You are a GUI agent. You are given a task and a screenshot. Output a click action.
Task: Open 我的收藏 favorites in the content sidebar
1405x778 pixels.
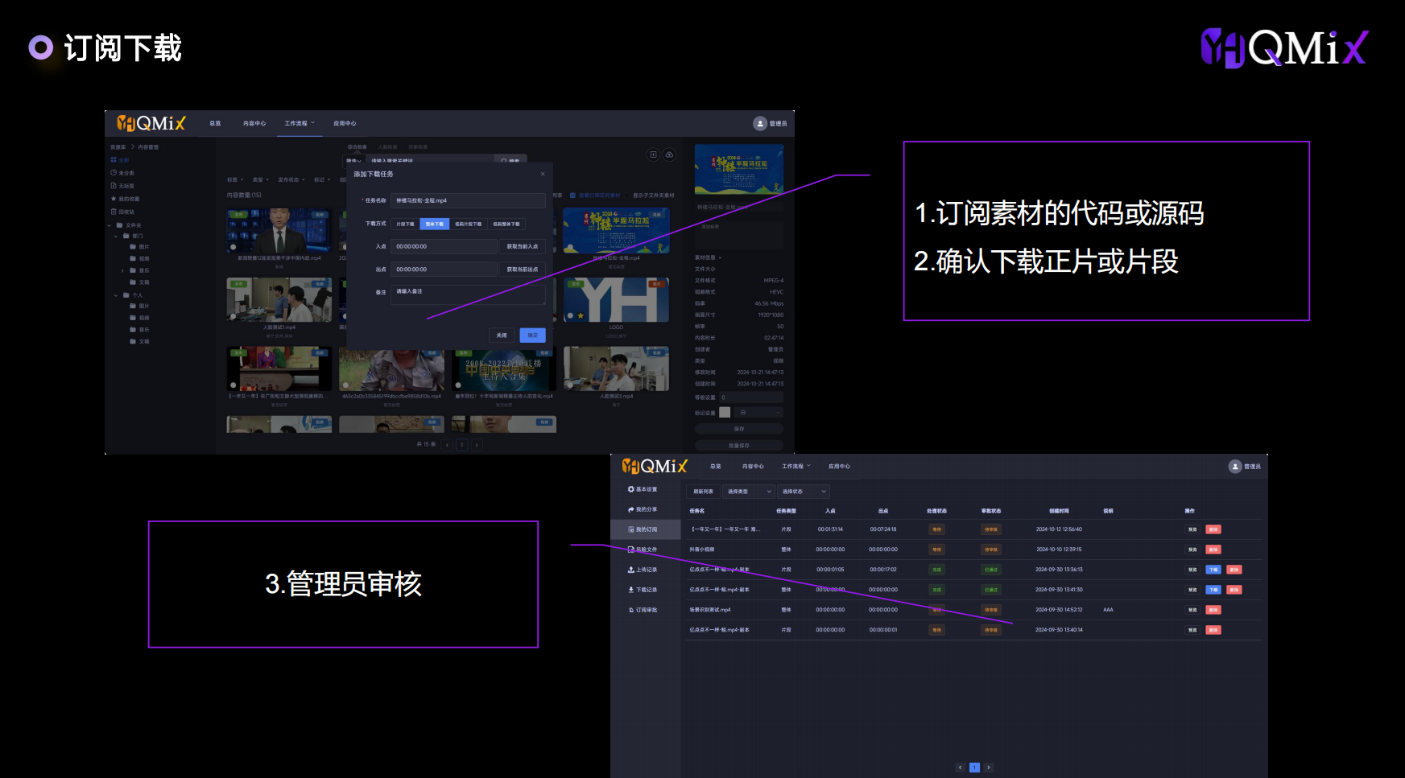click(x=125, y=199)
